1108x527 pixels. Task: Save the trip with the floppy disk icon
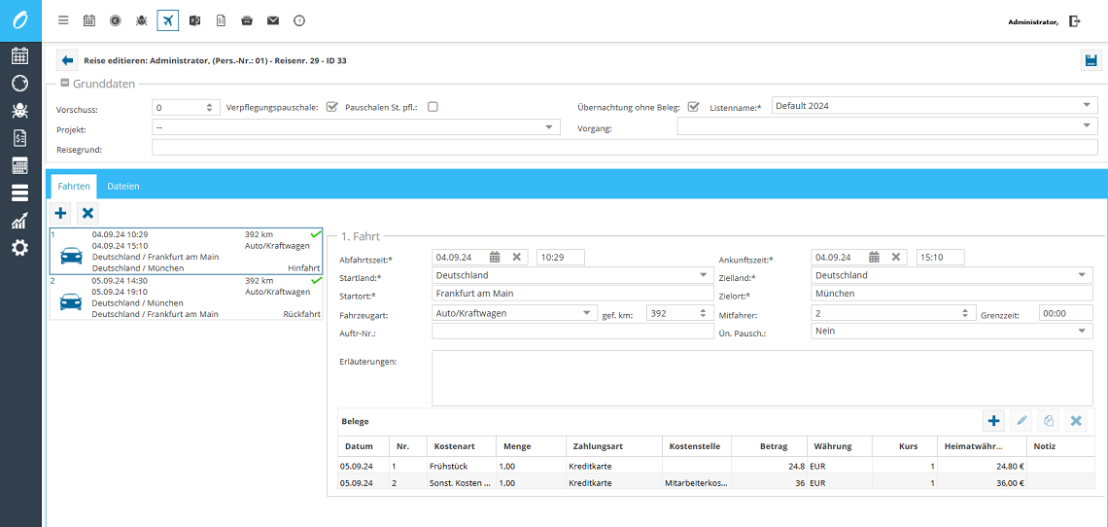[1091, 60]
